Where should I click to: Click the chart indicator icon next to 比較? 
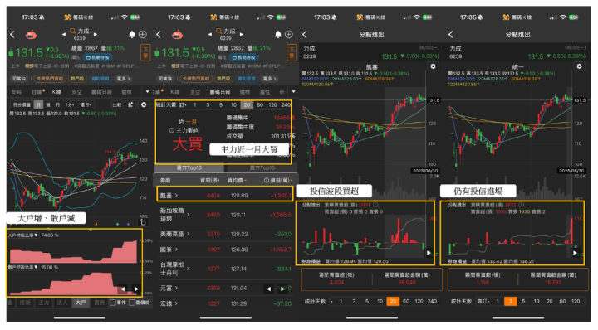click(x=130, y=104)
